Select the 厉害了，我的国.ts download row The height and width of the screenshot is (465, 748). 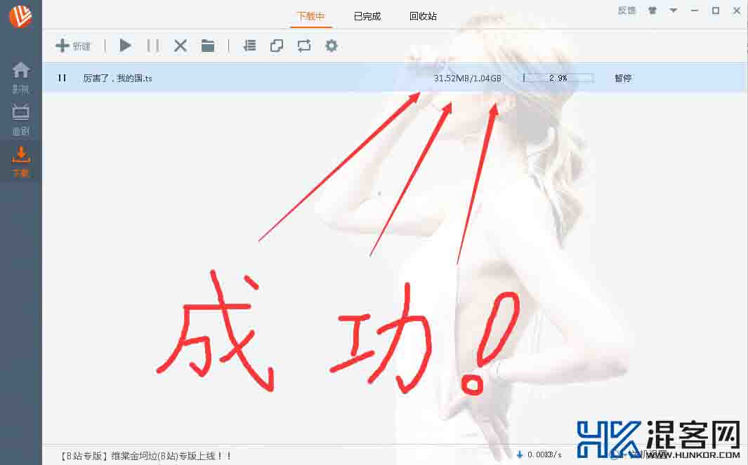(x=395, y=78)
